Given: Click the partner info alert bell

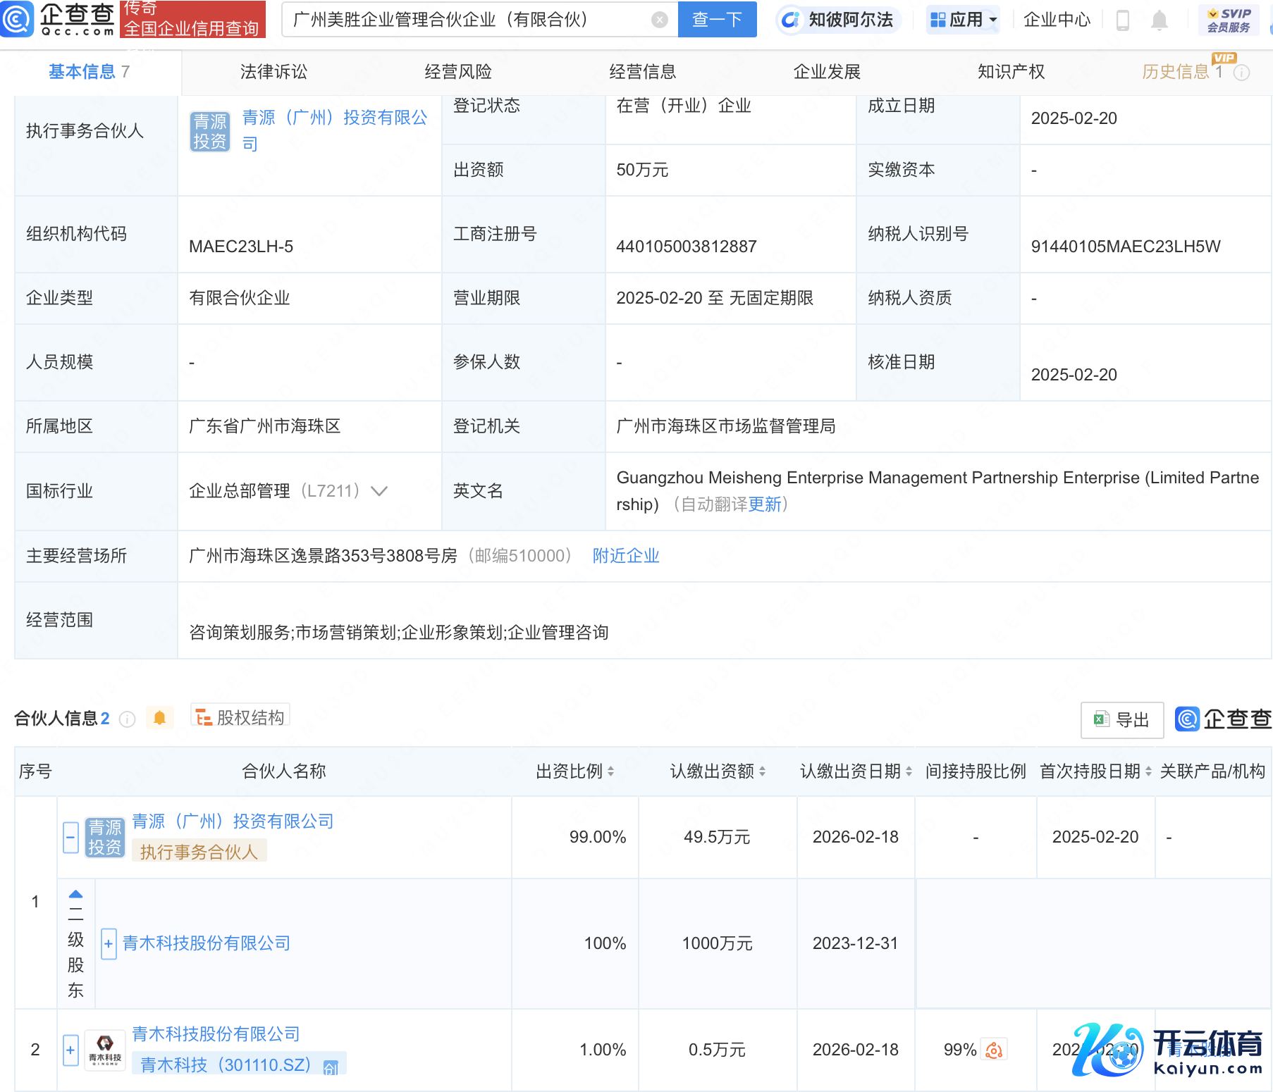Looking at the screenshot, I should tap(159, 718).
